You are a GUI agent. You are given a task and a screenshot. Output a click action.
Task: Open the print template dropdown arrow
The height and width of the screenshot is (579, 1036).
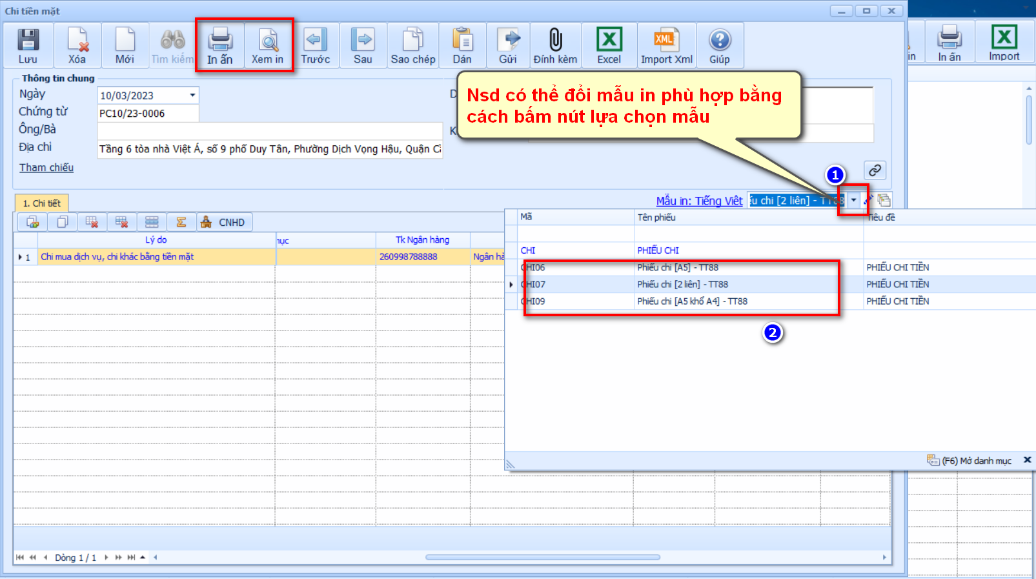point(853,200)
